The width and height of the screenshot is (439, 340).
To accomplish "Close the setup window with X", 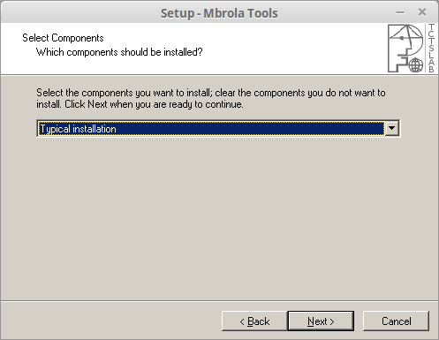I will click(422, 12).
